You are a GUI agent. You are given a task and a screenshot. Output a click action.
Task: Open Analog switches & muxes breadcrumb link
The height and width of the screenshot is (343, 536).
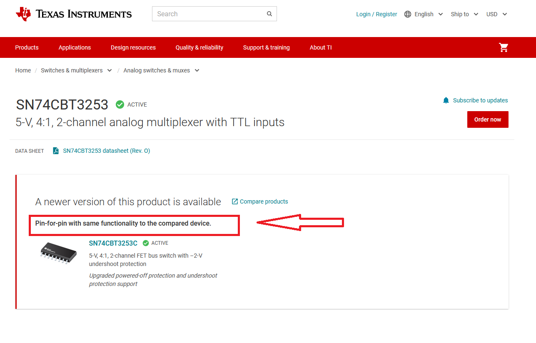(x=157, y=70)
